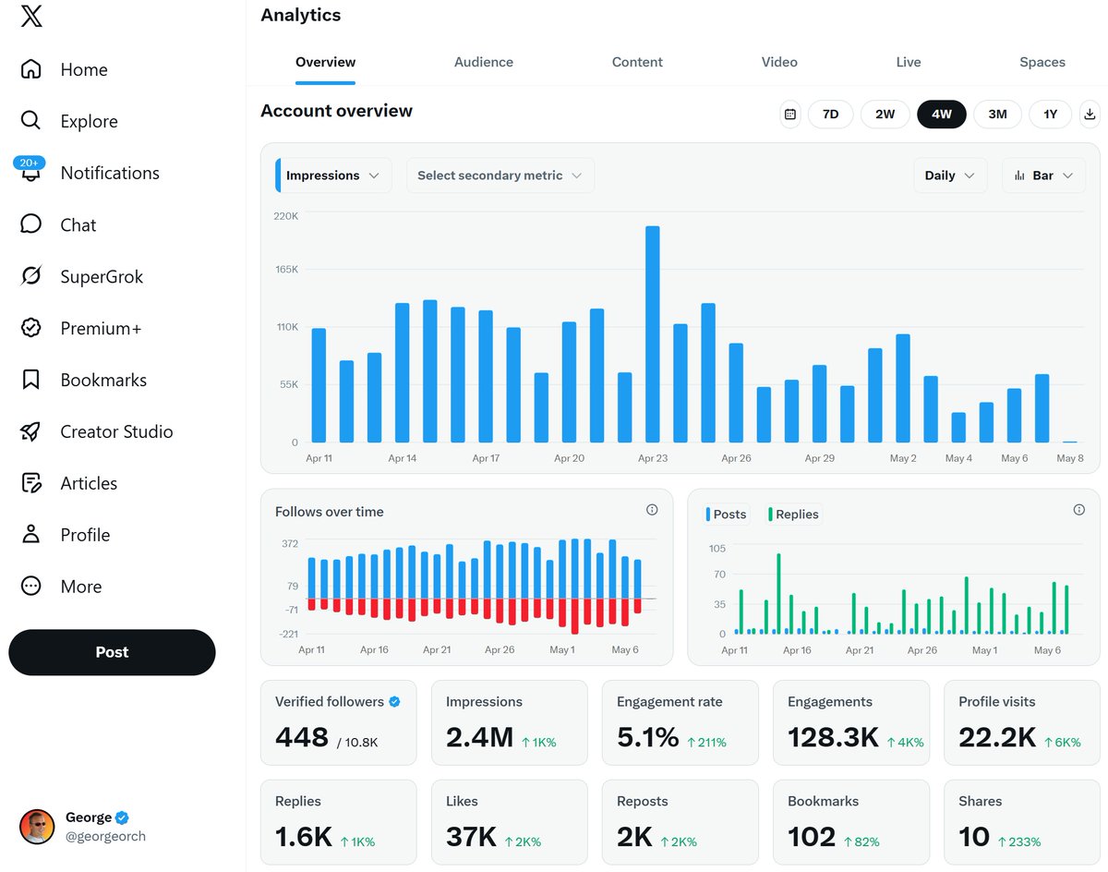Screen dimensions: 1108x872
Task: Click the Verified followers 448 card
Action: 339,723
